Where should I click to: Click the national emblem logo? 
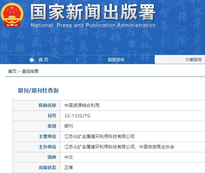(12, 15)
